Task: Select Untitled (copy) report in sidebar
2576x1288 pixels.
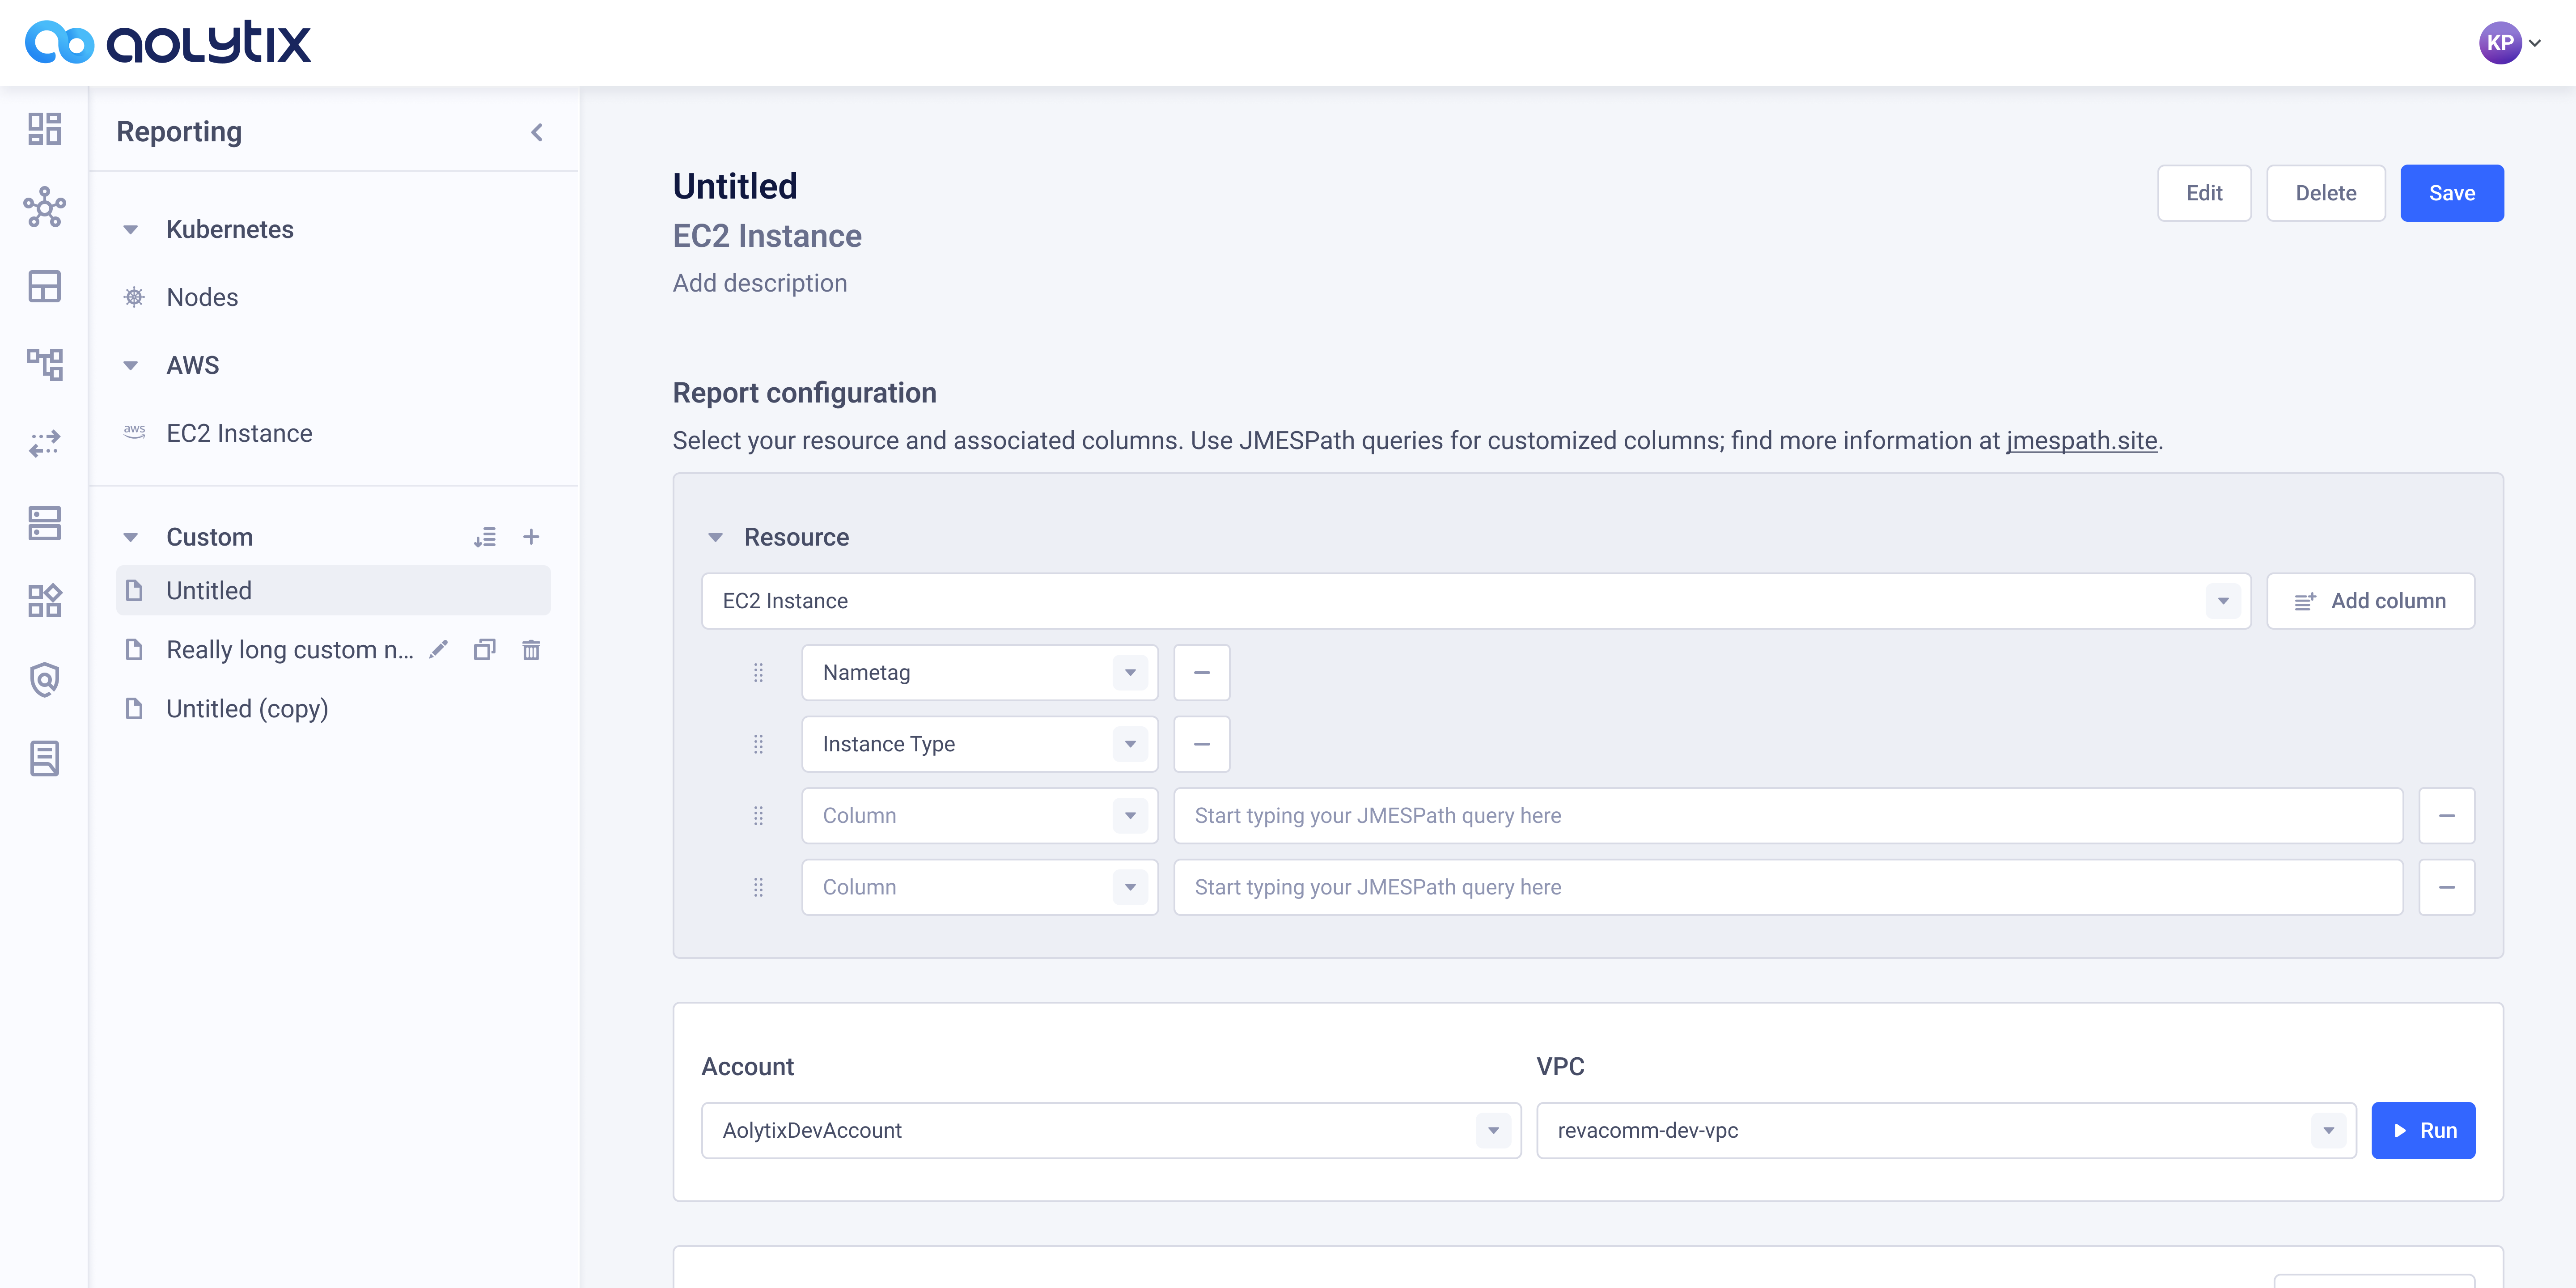Action: 247,709
